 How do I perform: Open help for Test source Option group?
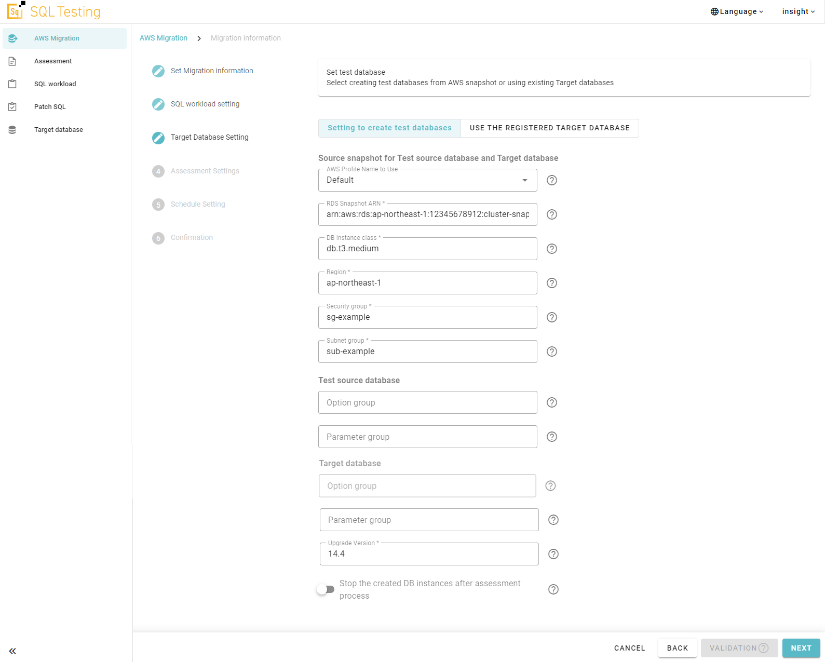(x=552, y=402)
